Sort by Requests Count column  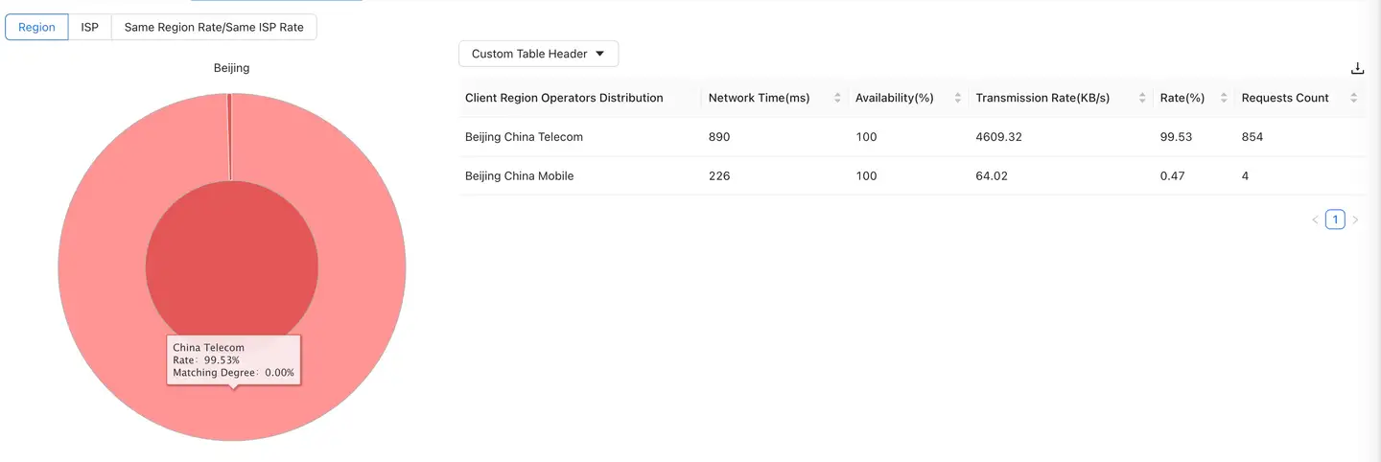point(1353,98)
